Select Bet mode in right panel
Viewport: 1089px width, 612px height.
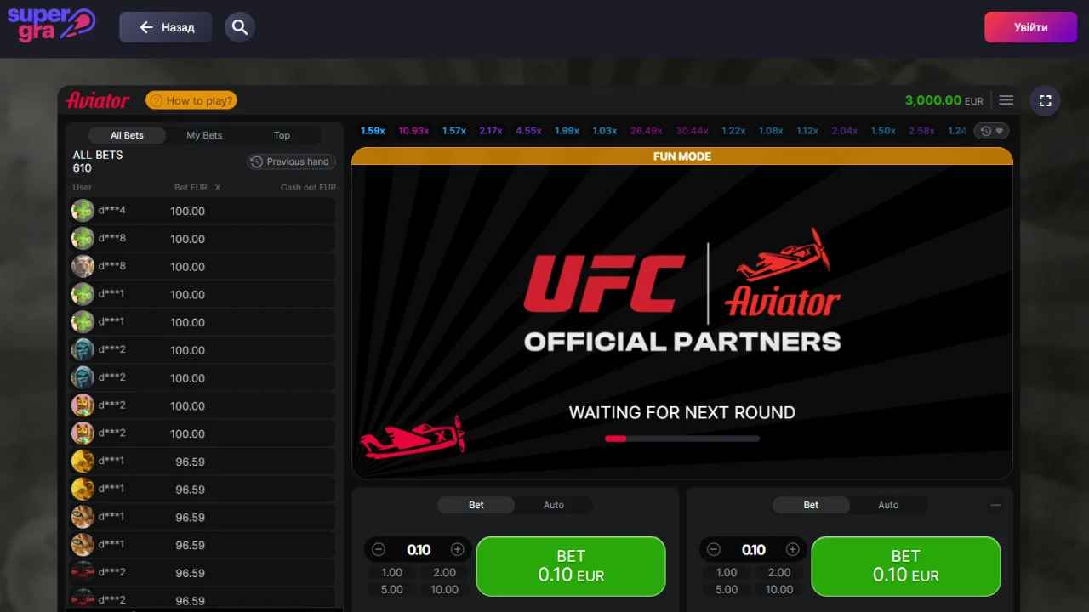coord(811,505)
